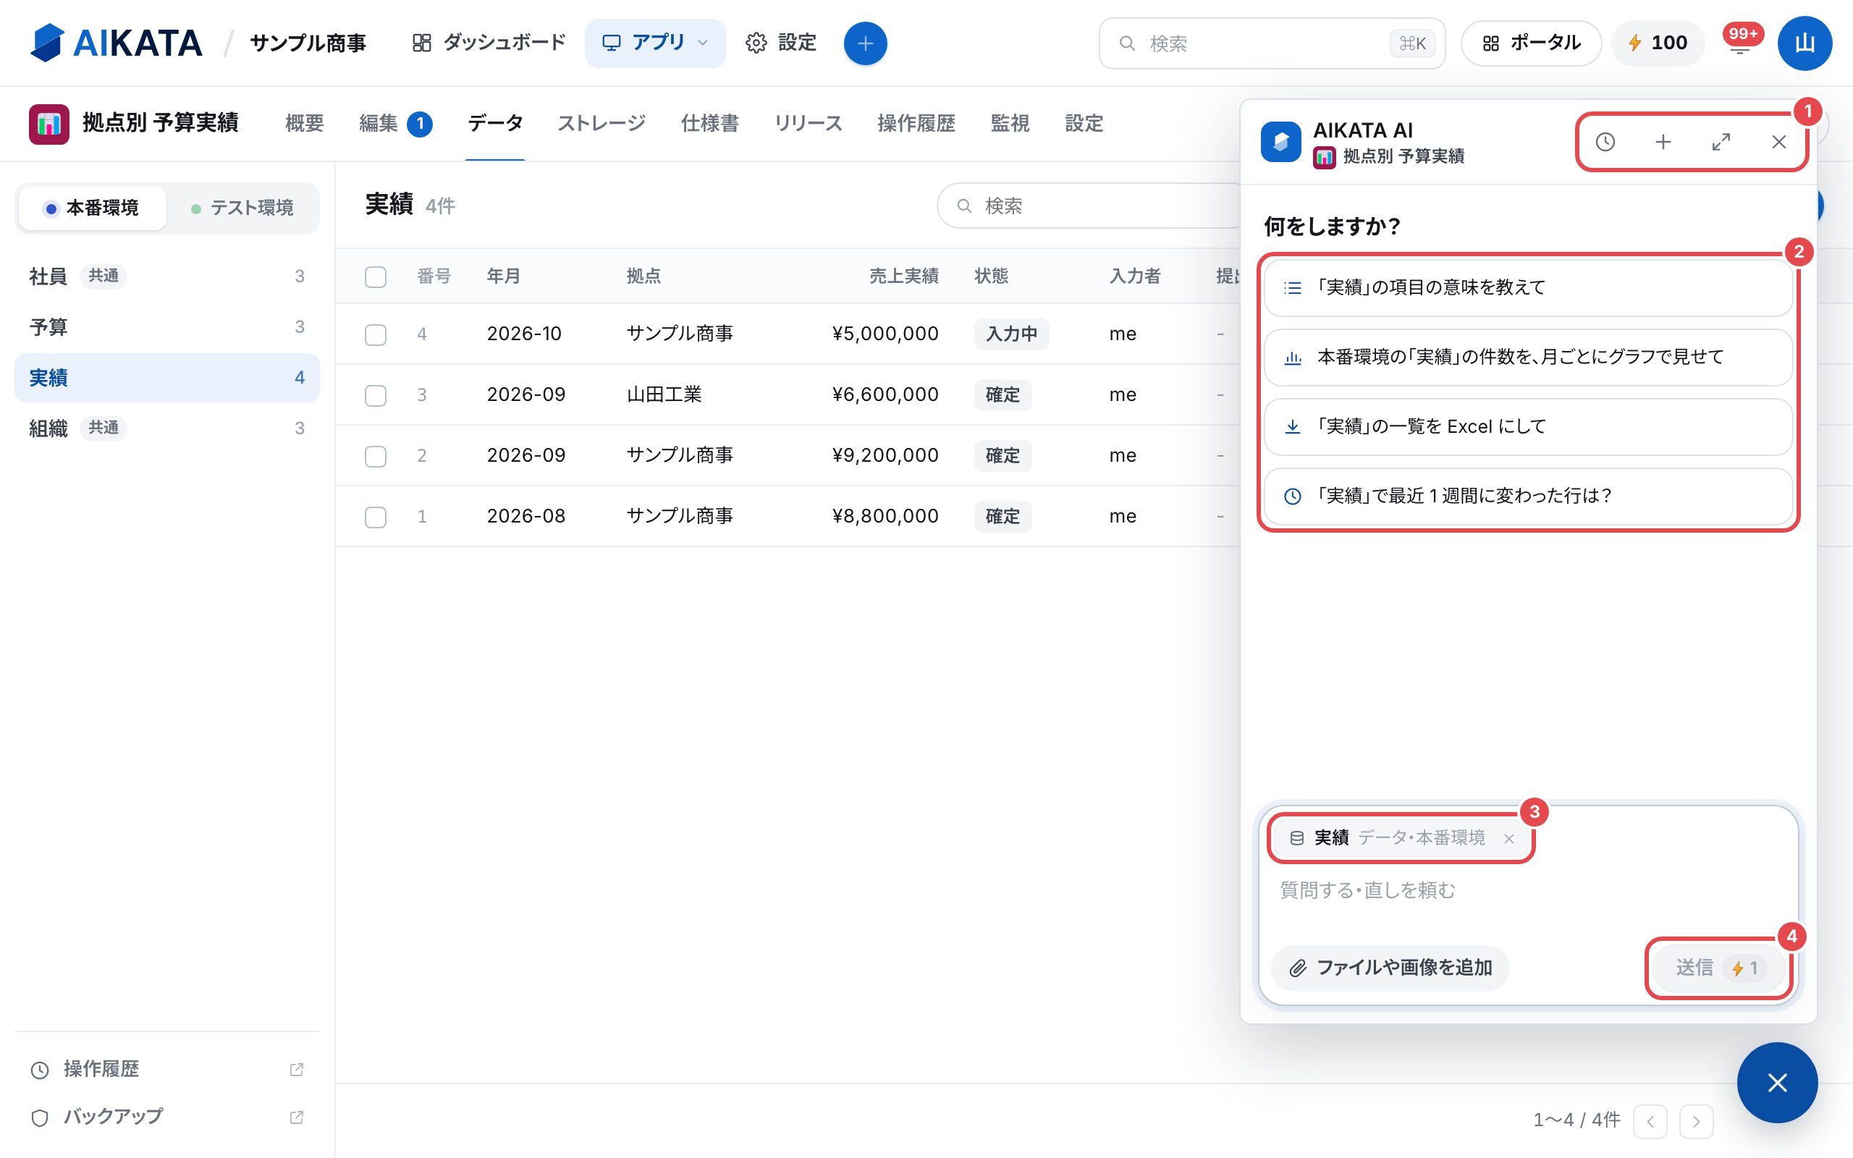Check the row 1 checkbox for 2026-08
This screenshot has width=1853, height=1158.
tap(375, 517)
